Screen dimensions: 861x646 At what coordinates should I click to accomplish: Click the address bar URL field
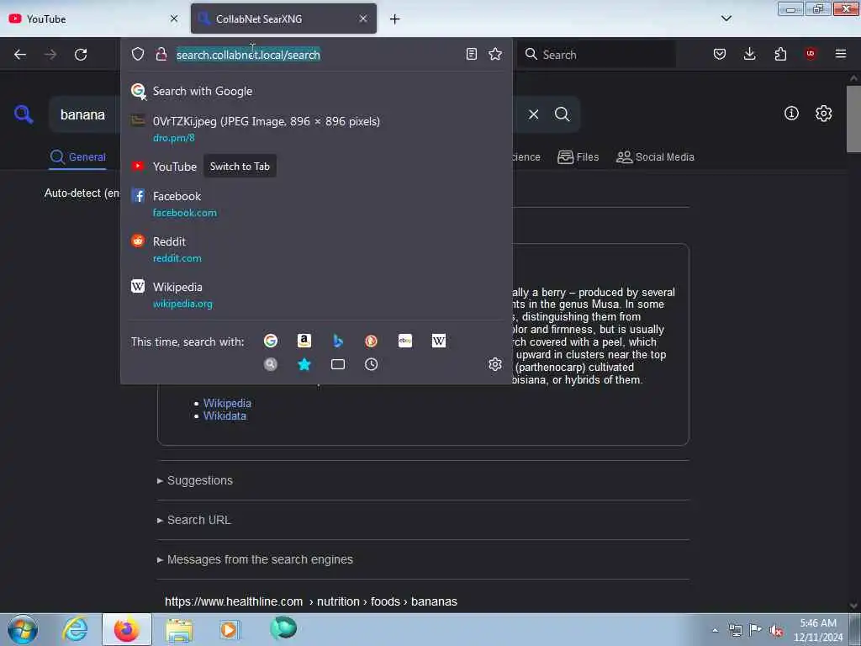pyautogui.click(x=316, y=55)
